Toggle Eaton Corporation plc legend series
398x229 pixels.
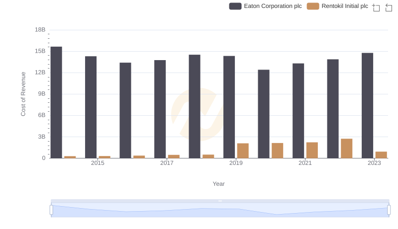[x=265, y=6]
